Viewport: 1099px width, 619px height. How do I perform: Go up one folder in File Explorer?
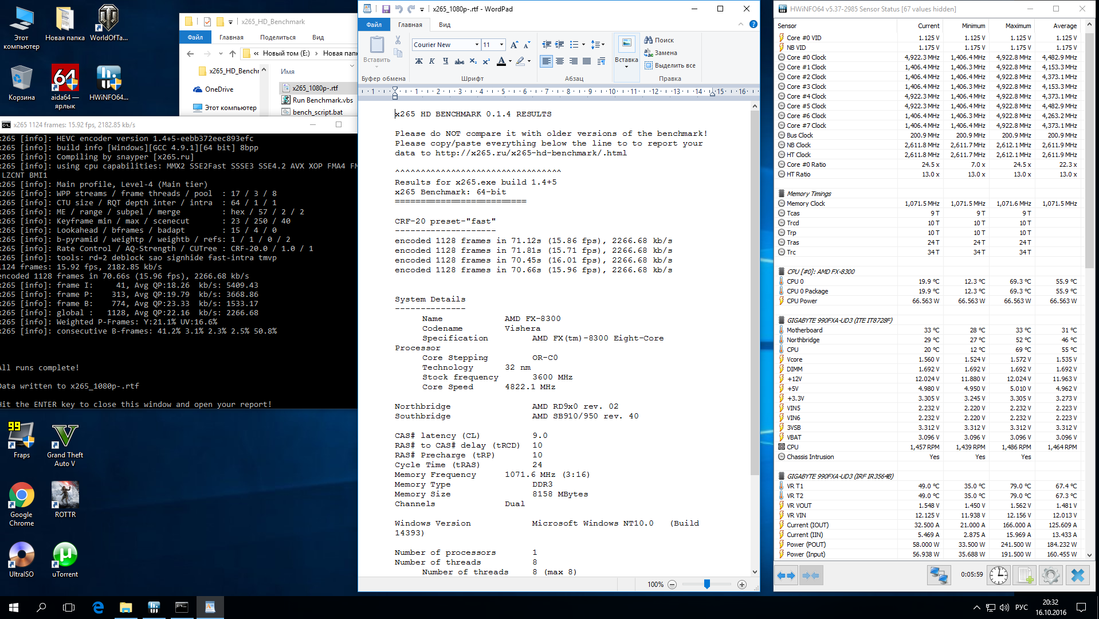tap(232, 53)
